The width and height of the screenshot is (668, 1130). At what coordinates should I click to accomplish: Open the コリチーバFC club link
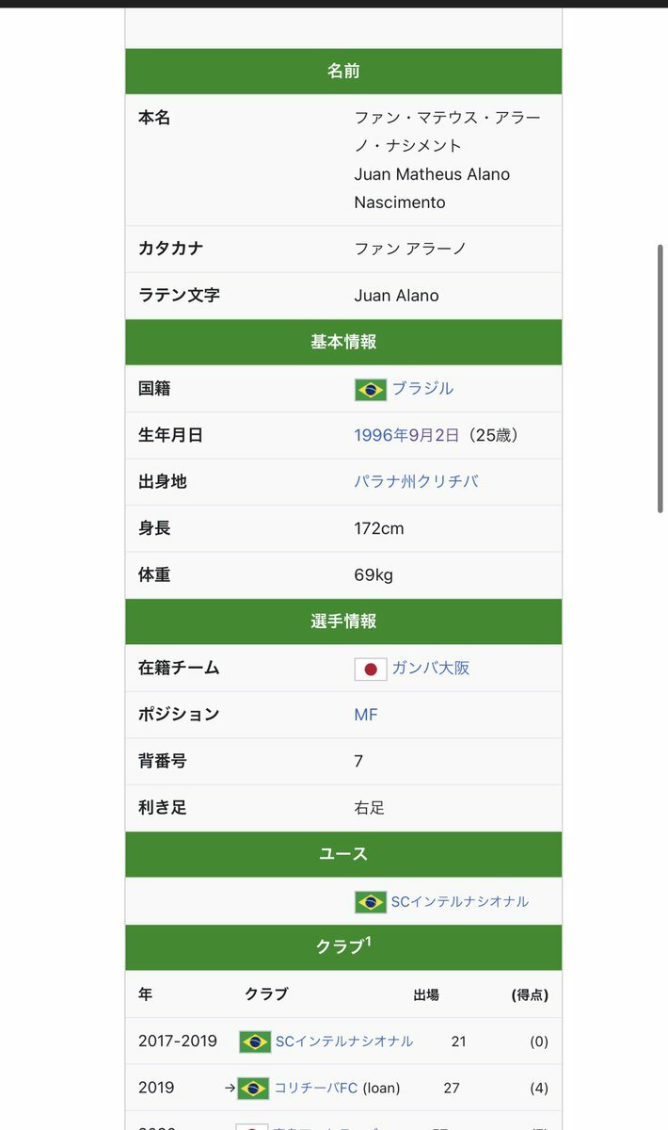tap(316, 1088)
